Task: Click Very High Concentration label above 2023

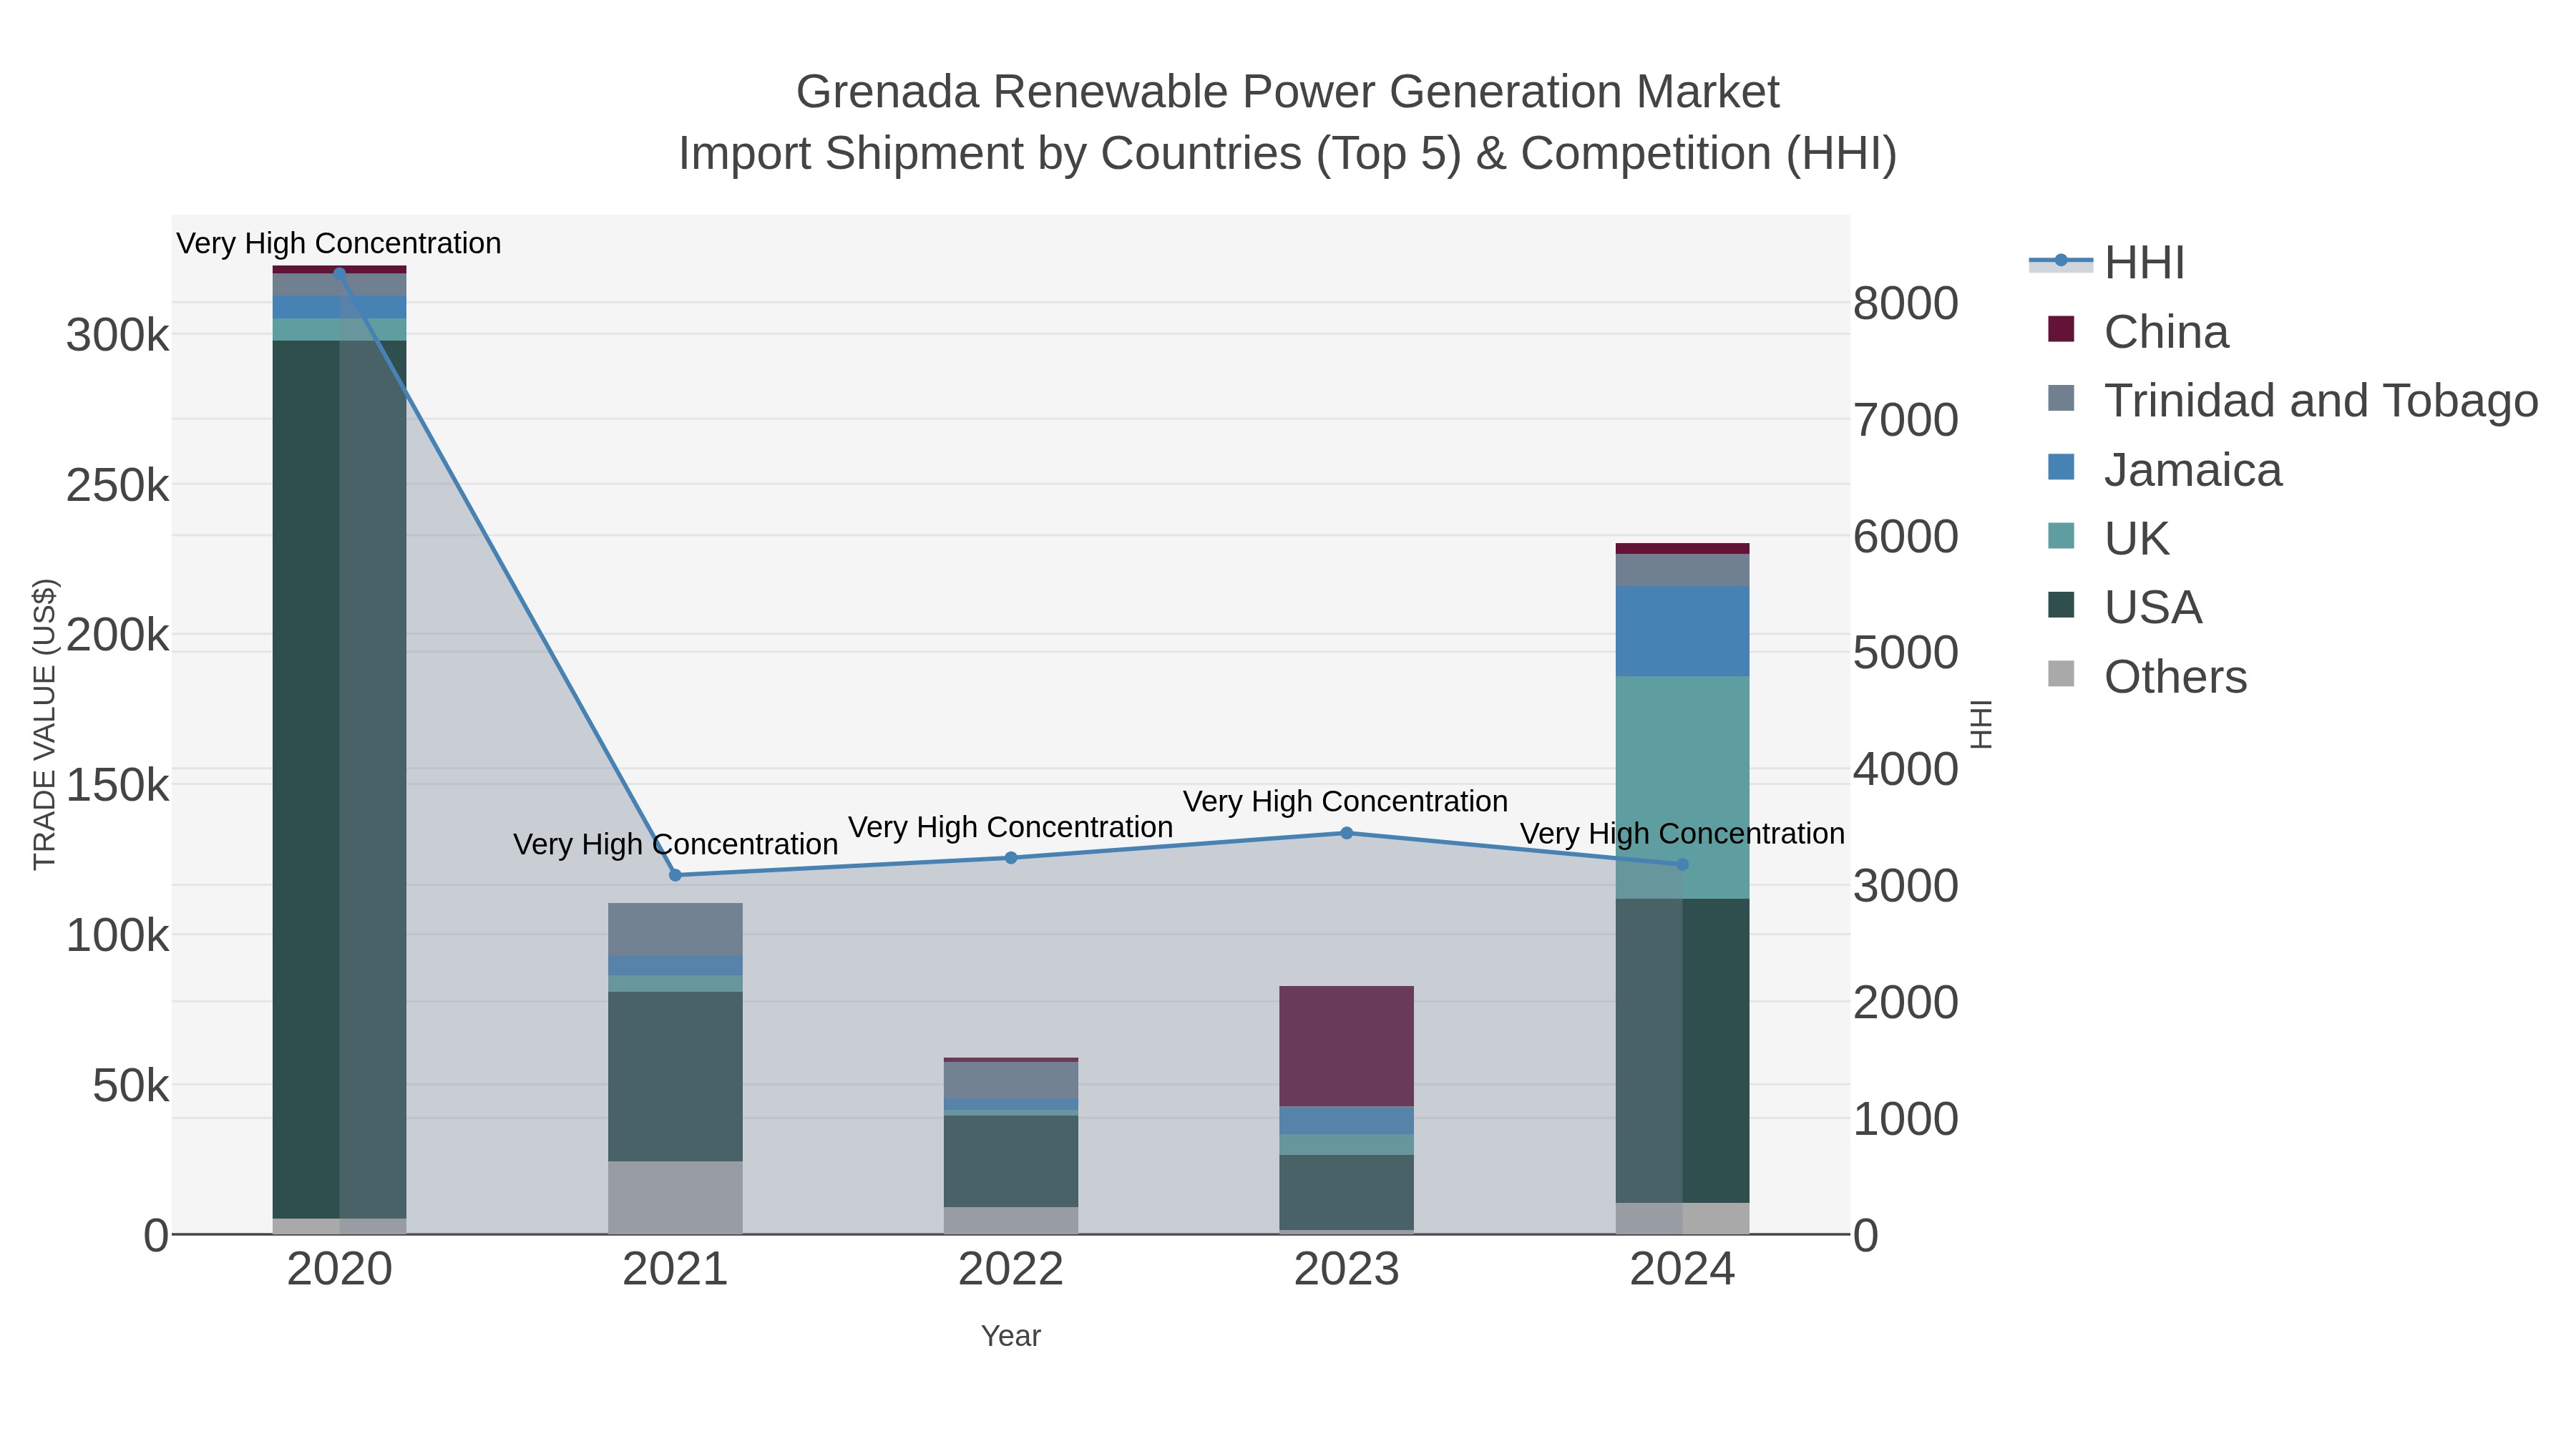Action: [1346, 801]
